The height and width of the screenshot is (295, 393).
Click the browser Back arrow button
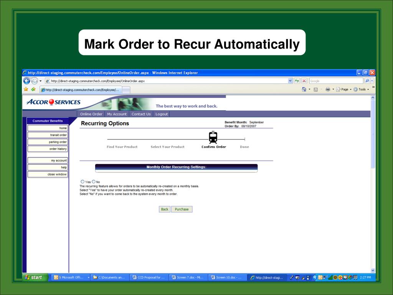tap(27, 81)
